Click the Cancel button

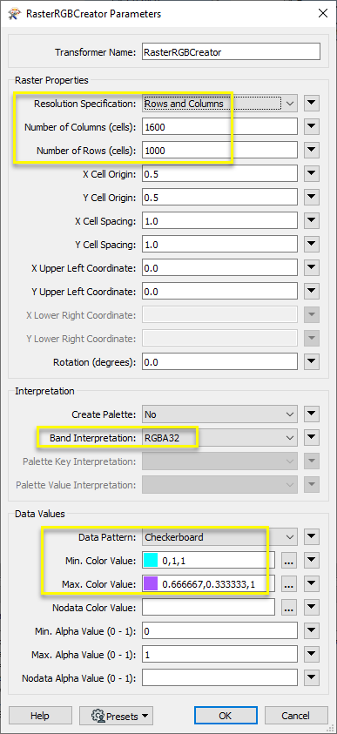296,716
